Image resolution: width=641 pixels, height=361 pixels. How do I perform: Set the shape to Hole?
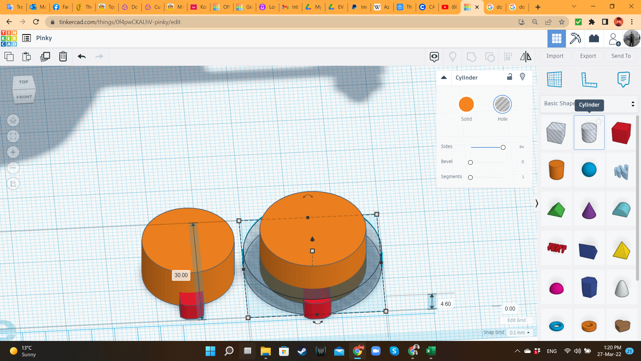(x=502, y=105)
